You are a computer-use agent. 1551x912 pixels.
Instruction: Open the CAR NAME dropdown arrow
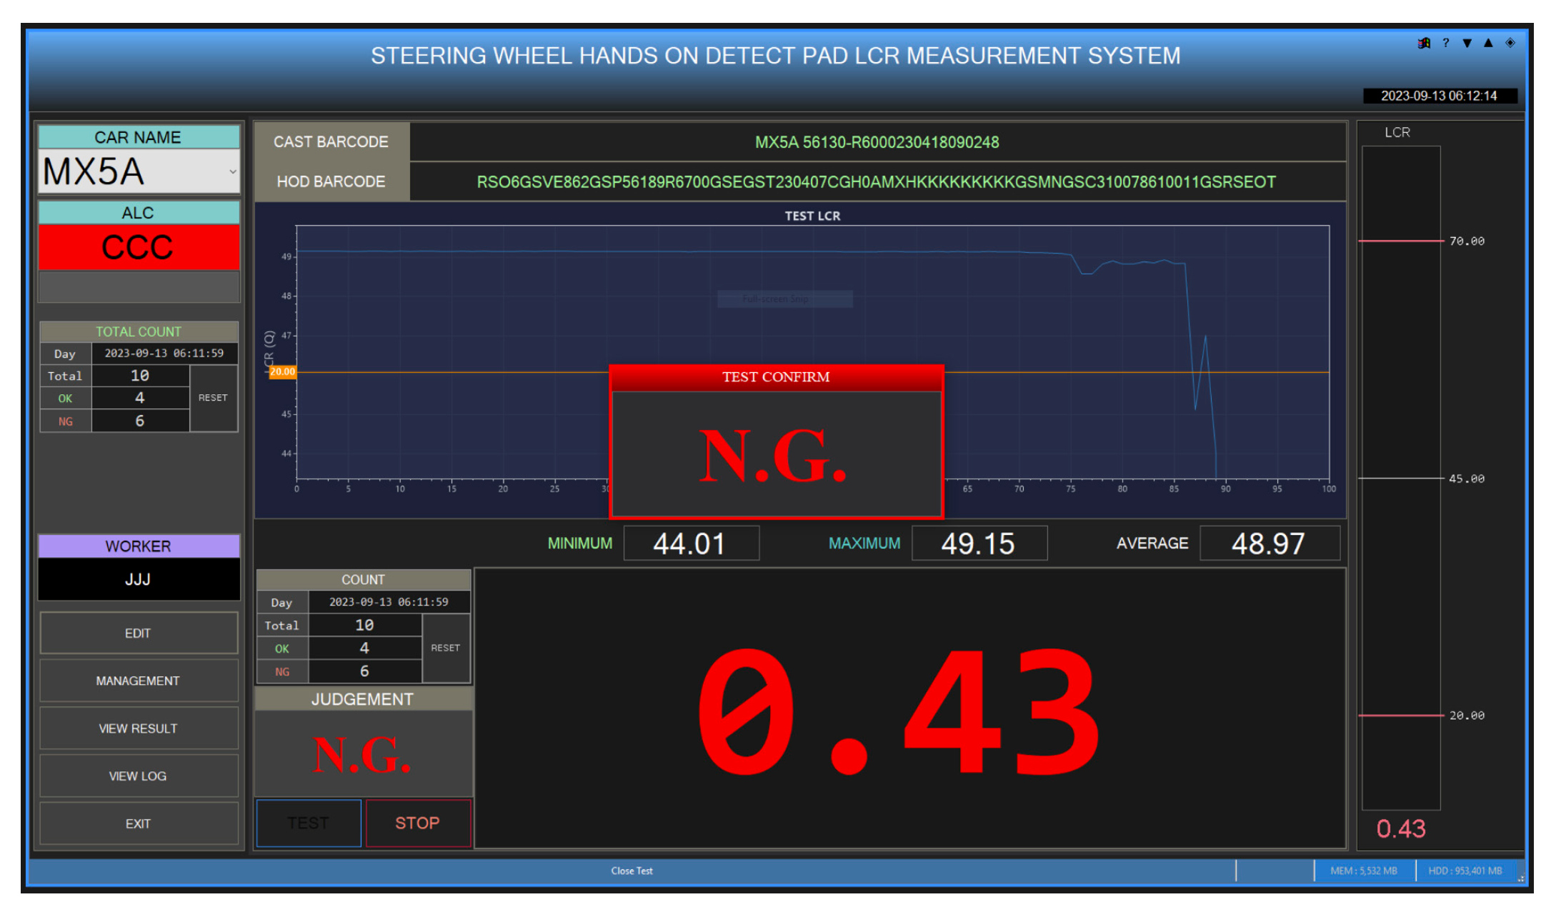point(232,171)
